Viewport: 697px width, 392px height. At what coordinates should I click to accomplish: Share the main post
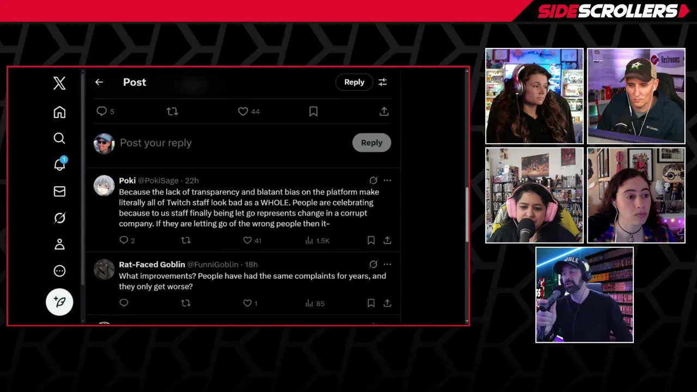384,111
